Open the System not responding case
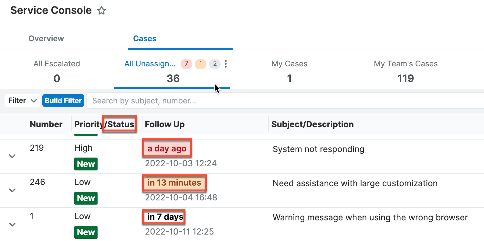This screenshot has width=484, height=241. (x=318, y=149)
